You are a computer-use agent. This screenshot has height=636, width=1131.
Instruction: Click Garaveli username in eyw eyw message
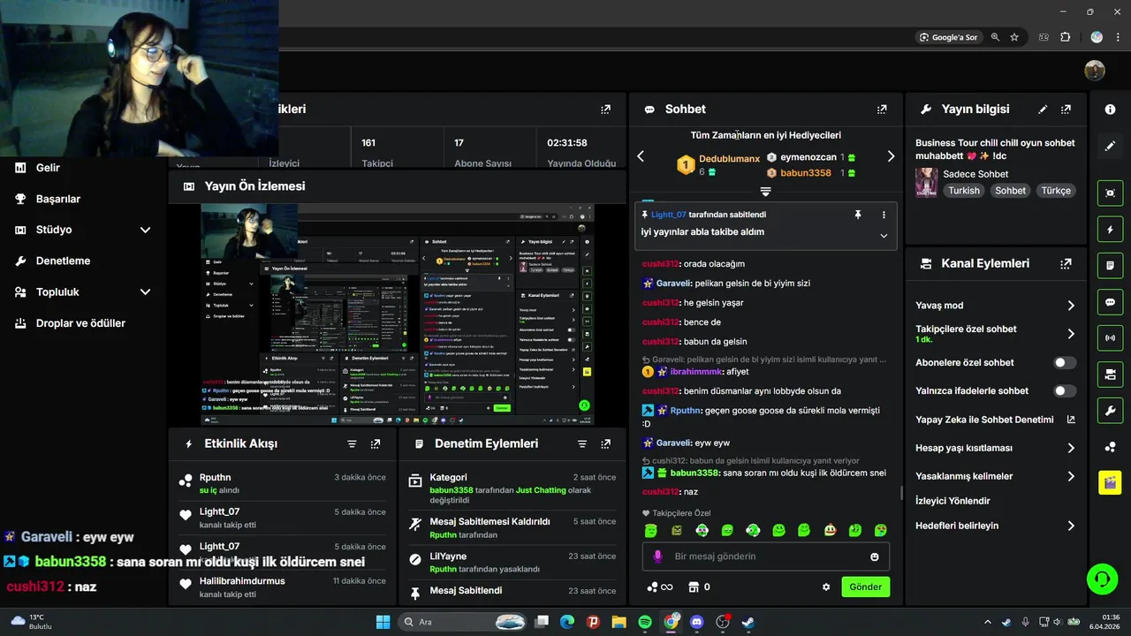(673, 443)
